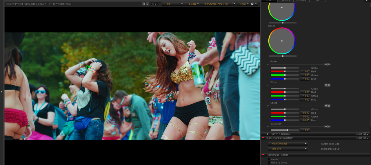Click the Slope section M button
The height and width of the screenshot is (165, 371).
tap(326, 85)
